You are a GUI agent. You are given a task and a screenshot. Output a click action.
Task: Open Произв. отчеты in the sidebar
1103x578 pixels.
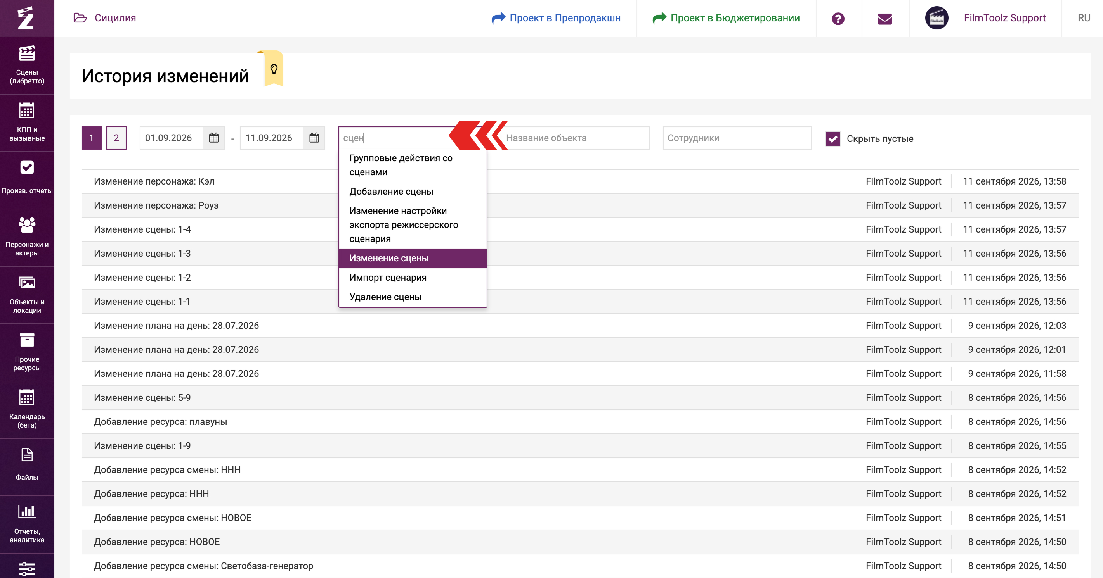click(x=27, y=180)
